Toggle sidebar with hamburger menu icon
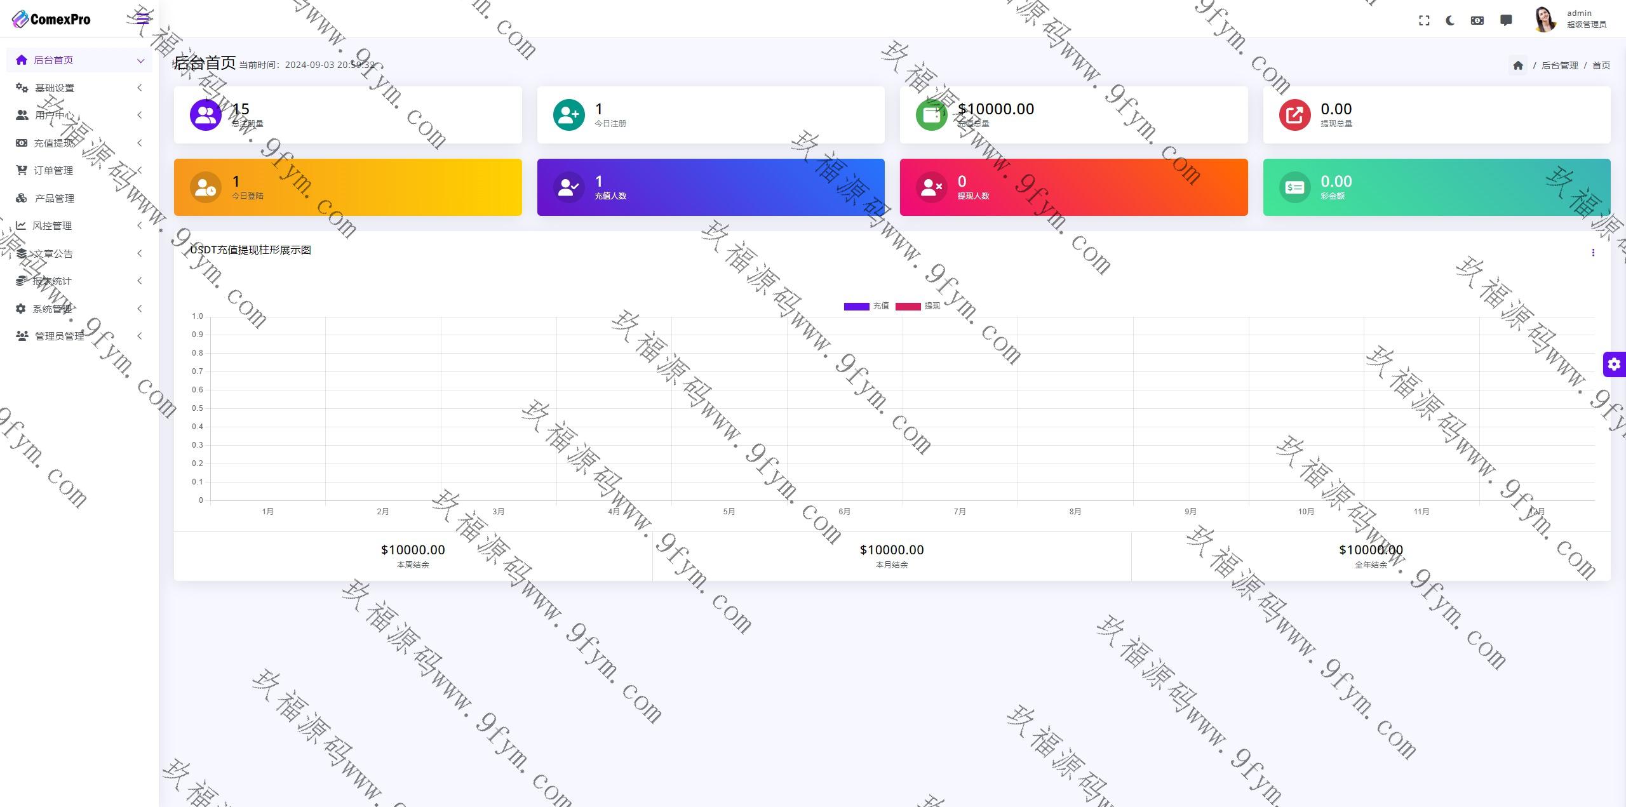 (x=143, y=18)
